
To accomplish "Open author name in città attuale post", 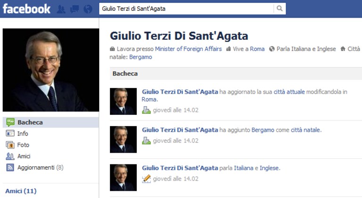I will [180, 92].
